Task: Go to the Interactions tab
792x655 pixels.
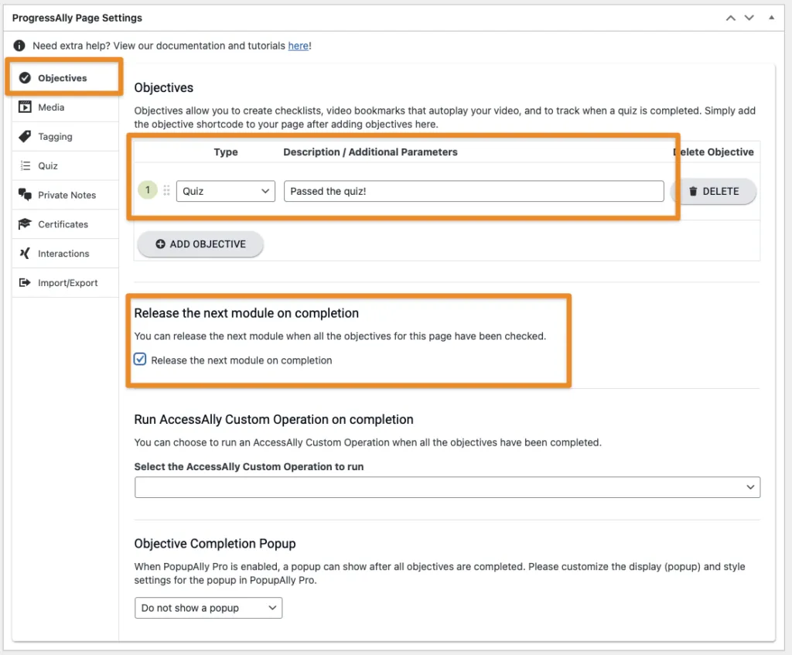Action: tap(65, 254)
